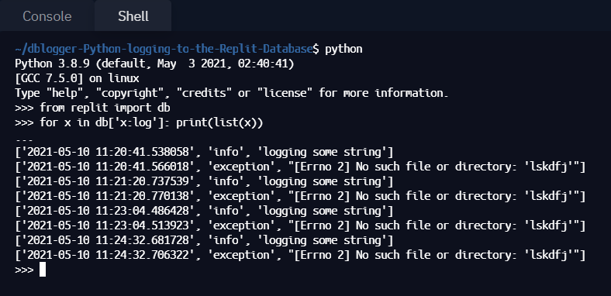Click the three-dot continuation prompt line
This screenshot has width=611, height=296.
click(24, 139)
